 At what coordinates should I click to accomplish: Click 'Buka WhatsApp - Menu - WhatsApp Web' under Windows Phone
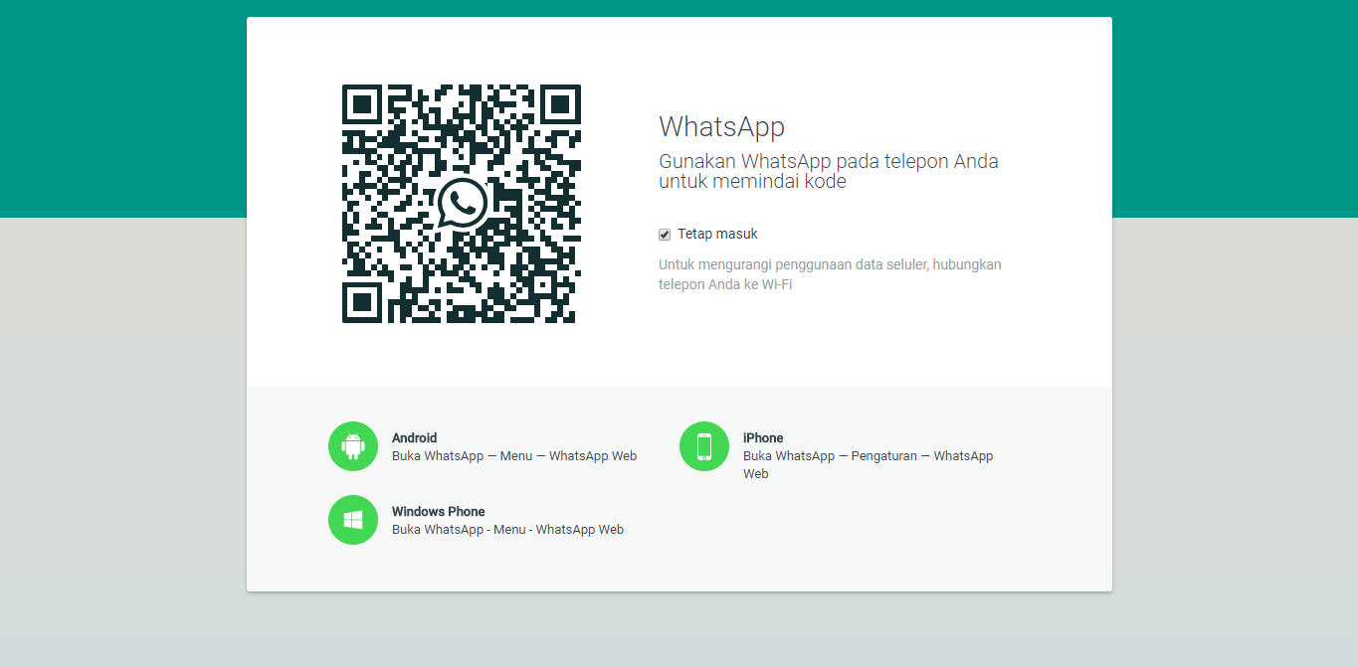507,530
